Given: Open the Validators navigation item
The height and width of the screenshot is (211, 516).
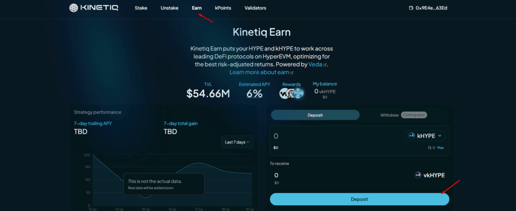Looking at the screenshot, I should point(255,8).
